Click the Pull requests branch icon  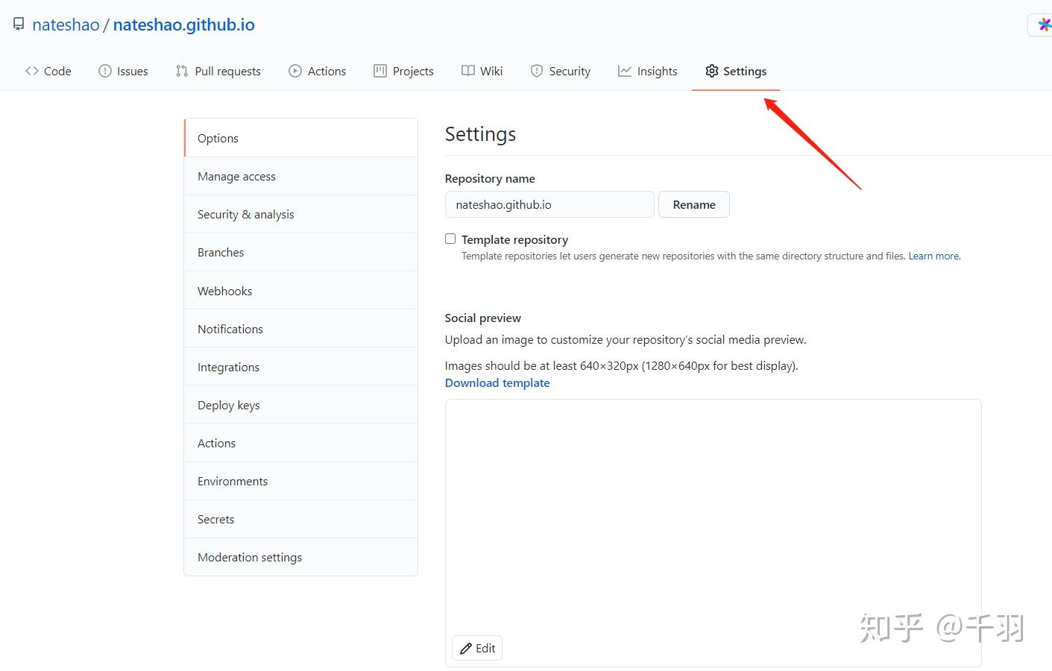(182, 71)
